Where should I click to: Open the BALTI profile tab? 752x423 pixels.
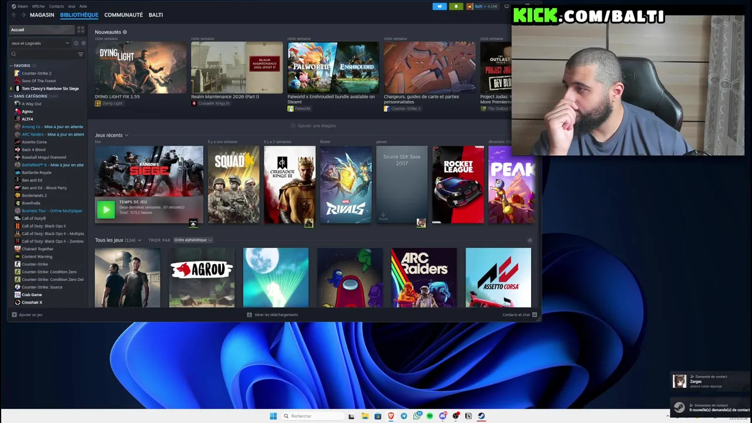tap(156, 15)
